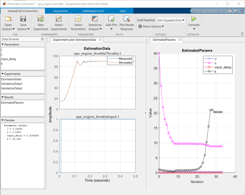
Task: Click the copy icon in quick access bar
Action: tap(206, 11)
